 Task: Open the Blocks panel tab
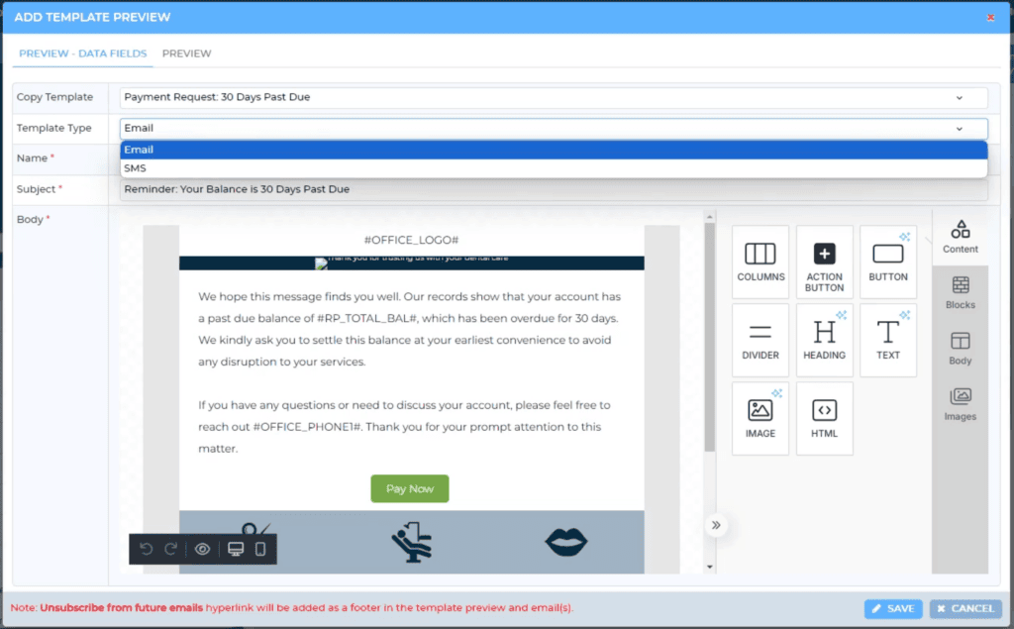960,292
